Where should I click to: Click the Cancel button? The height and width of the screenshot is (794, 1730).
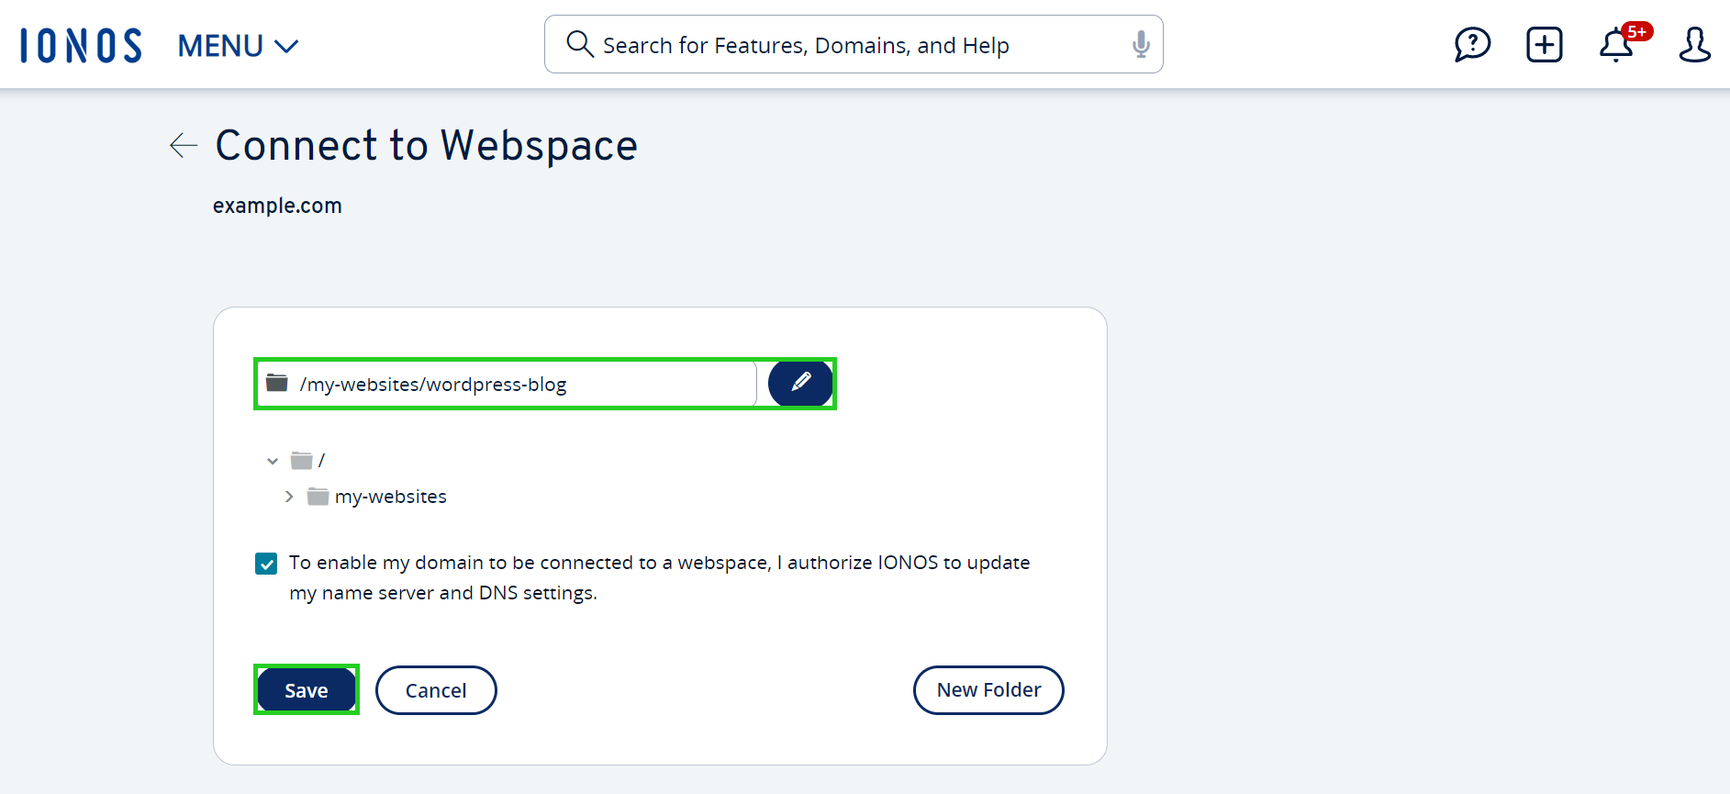(x=436, y=690)
